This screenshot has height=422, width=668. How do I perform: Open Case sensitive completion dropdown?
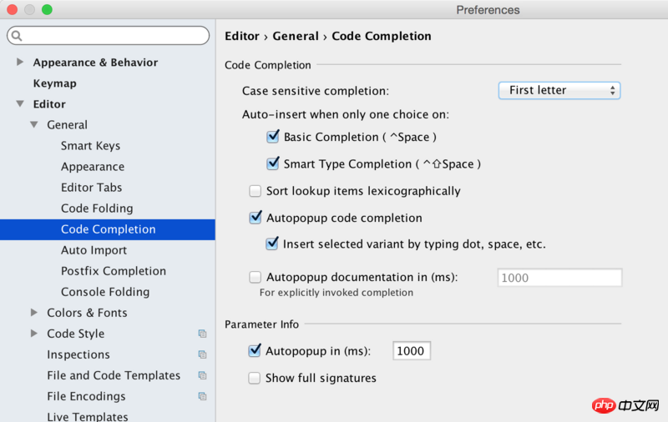559,90
